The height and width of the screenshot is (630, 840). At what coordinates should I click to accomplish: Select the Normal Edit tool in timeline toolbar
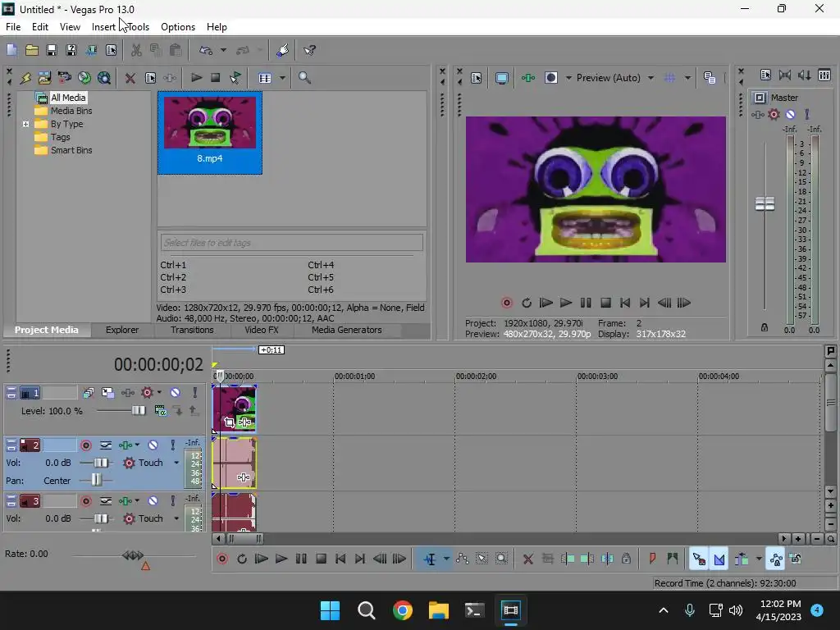click(429, 559)
